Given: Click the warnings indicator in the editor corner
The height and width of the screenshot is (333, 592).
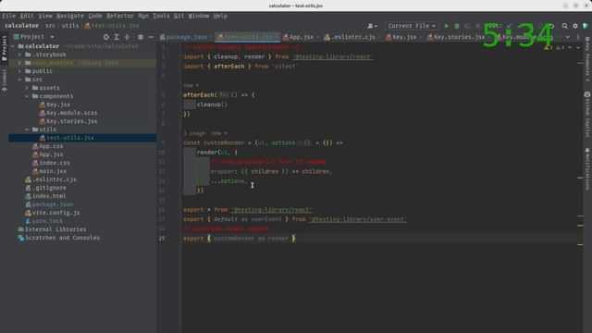Looking at the screenshot, I should pos(554,47).
